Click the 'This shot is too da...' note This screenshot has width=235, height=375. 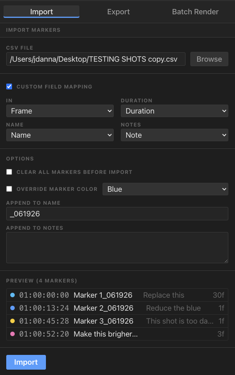tap(180, 321)
